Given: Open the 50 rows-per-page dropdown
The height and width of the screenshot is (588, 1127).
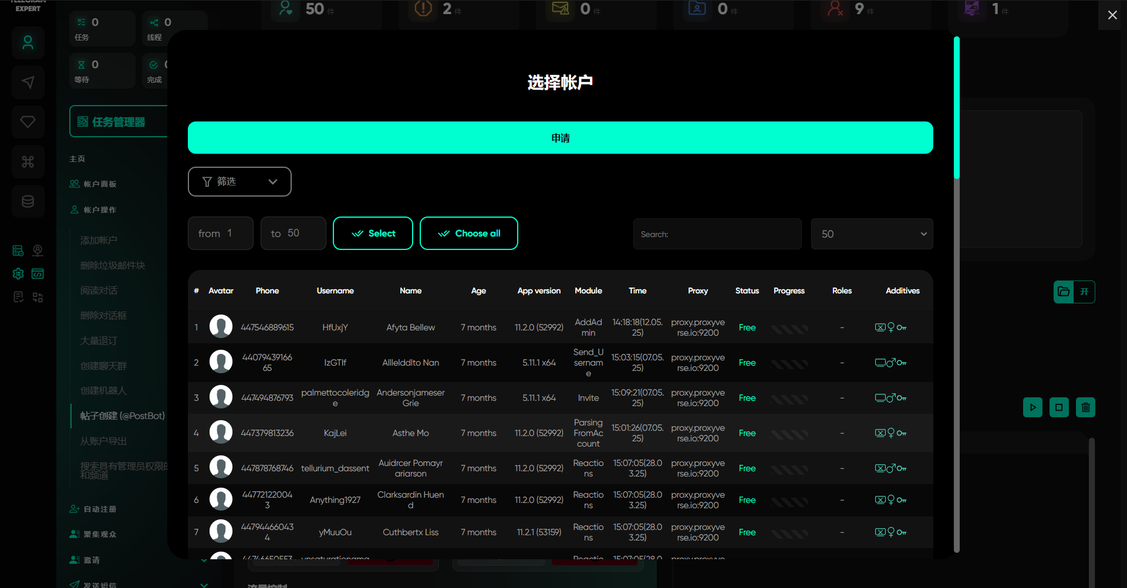Looking at the screenshot, I should coord(872,234).
